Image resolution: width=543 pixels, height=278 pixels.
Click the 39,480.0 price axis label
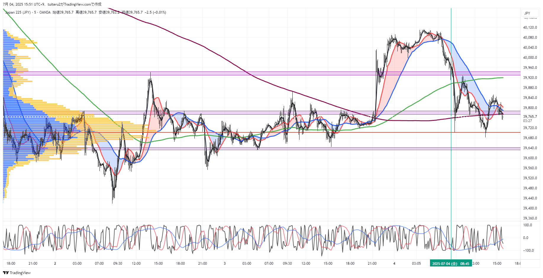tap(530, 188)
